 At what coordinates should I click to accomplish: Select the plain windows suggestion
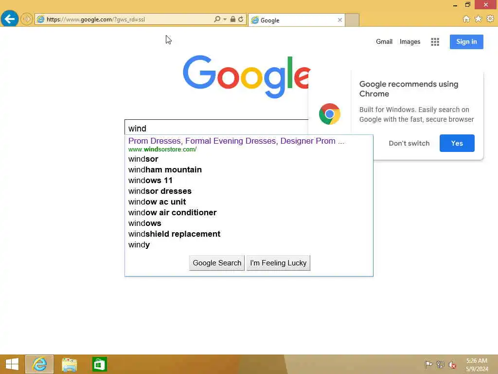pyautogui.click(x=249, y=223)
